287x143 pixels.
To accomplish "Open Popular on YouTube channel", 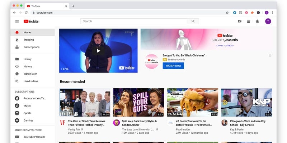I will click(33, 98).
